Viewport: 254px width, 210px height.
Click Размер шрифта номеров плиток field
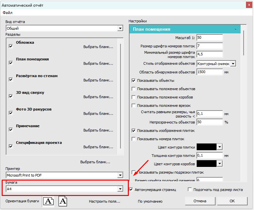tap(209, 46)
